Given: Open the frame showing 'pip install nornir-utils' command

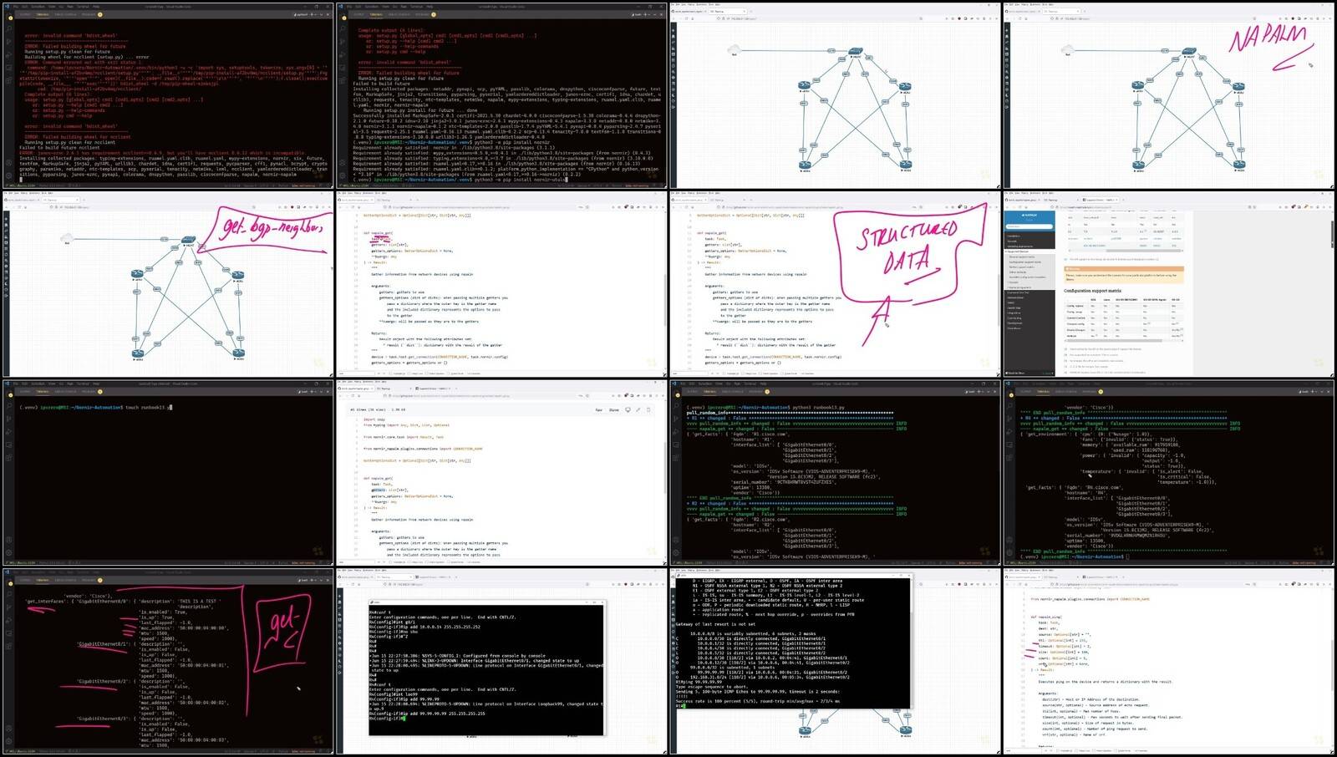Looking at the screenshot, I should (x=501, y=94).
